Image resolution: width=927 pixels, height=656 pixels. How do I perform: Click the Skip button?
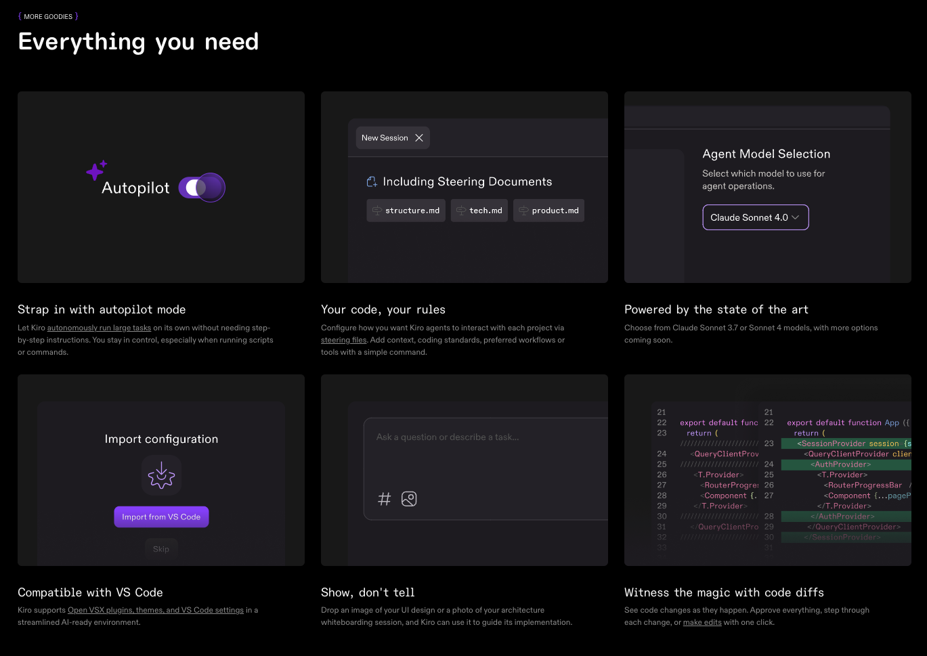(161, 549)
